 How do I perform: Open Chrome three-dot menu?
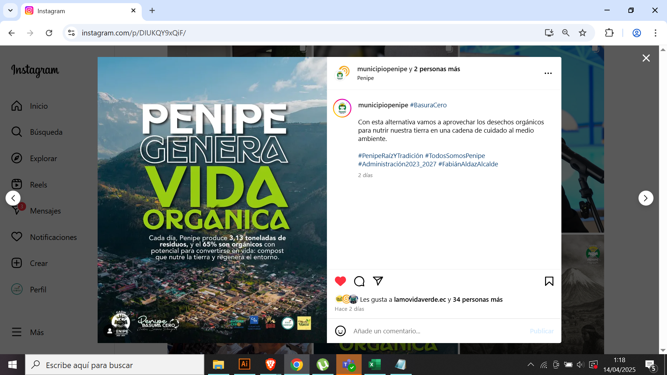(x=656, y=33)
